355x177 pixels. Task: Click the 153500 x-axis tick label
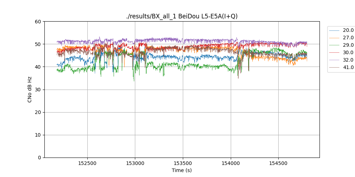tap(183, 164)
